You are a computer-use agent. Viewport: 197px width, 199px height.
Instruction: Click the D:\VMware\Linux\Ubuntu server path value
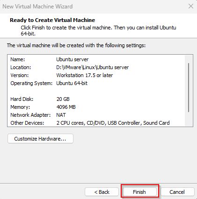click(x=93, y=67)
